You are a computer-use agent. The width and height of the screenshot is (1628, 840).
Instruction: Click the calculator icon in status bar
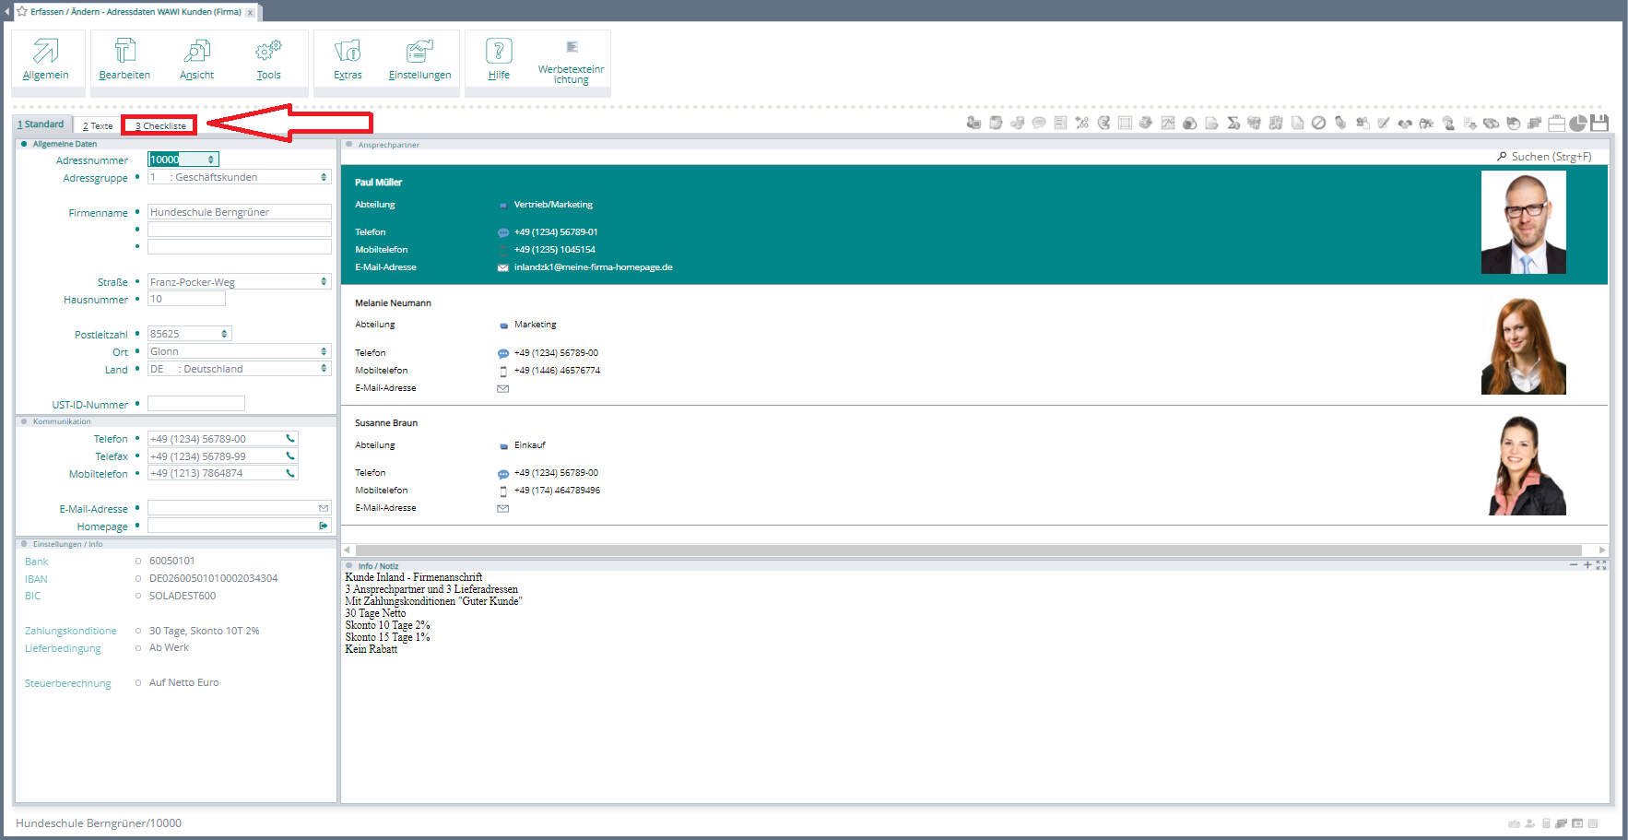[x=1546, y=823]
